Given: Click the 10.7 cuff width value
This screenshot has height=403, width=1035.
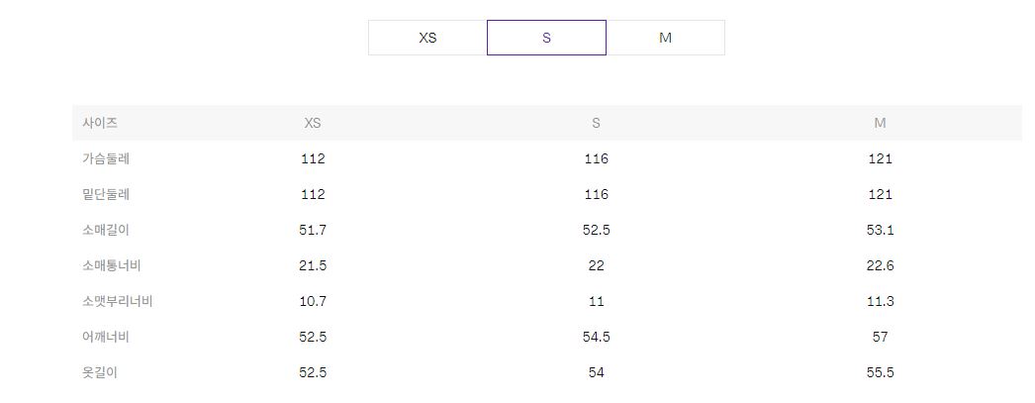Looking at the screenshot, I should pyautogui.click(x=313, y=301).
